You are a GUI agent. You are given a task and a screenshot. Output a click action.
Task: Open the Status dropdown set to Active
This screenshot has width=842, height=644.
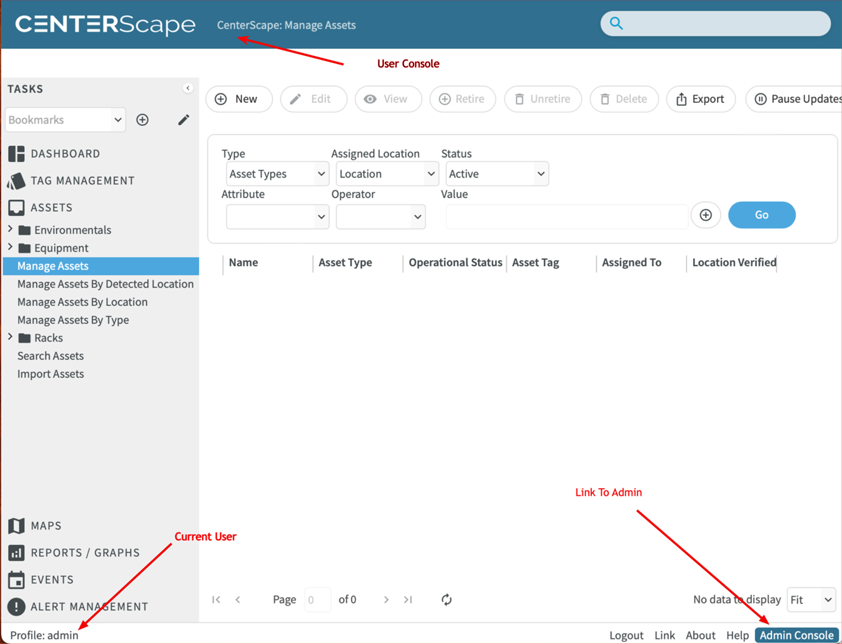click(496, 174)
